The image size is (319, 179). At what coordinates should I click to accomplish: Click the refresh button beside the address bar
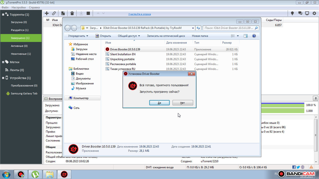198,28
